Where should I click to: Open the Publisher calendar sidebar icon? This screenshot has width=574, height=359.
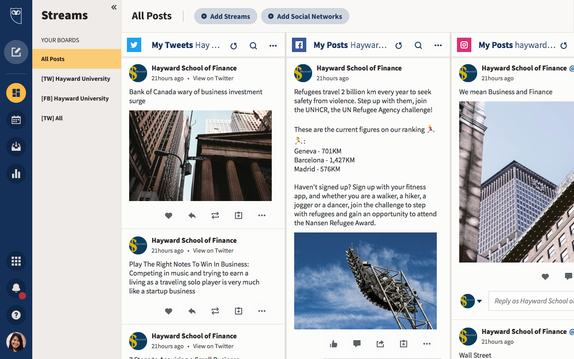(16, 120)
